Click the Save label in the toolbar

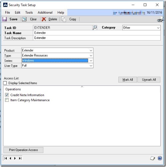(13, 19)
